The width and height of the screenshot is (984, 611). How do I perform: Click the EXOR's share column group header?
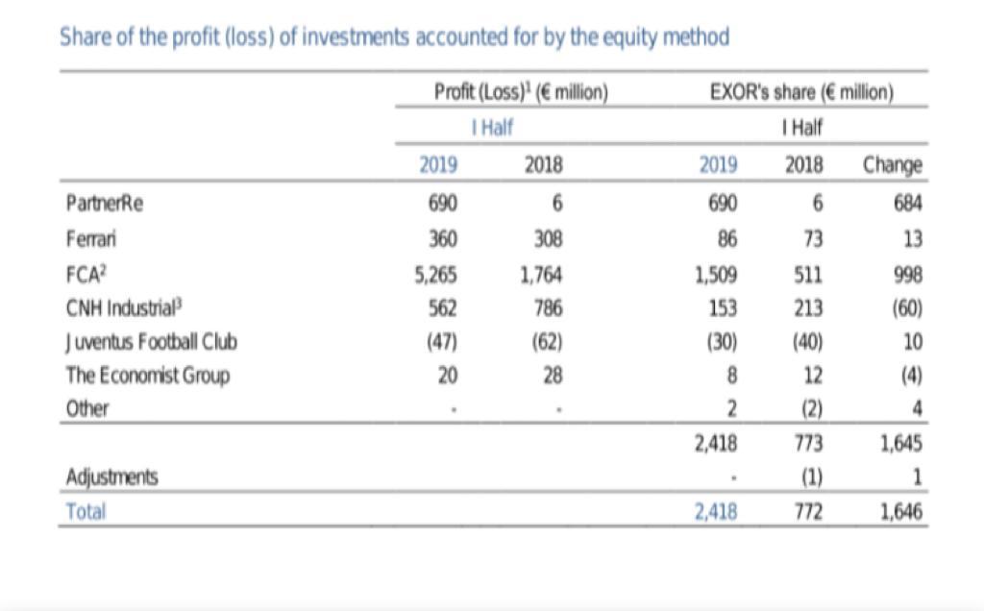coord(802,92)
